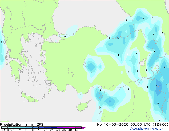Open the weatheronline.co.uk link
Screen dimensions: 169x131
pyautogui.click(x=147, y=129)
